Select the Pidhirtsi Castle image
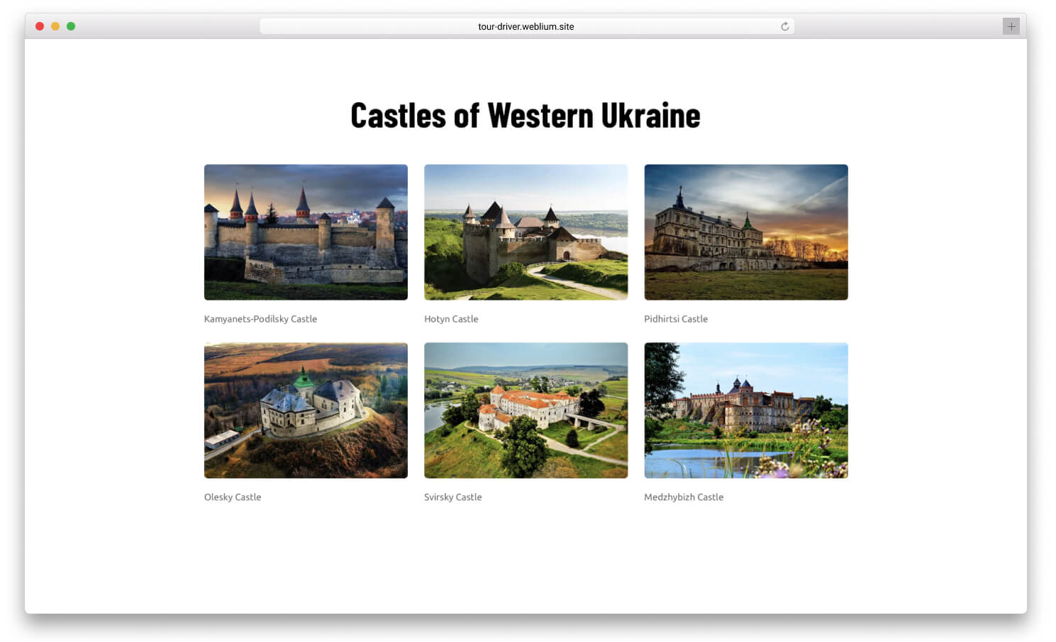The width and height of the screenshot is (1056, 642). [745, 232]
